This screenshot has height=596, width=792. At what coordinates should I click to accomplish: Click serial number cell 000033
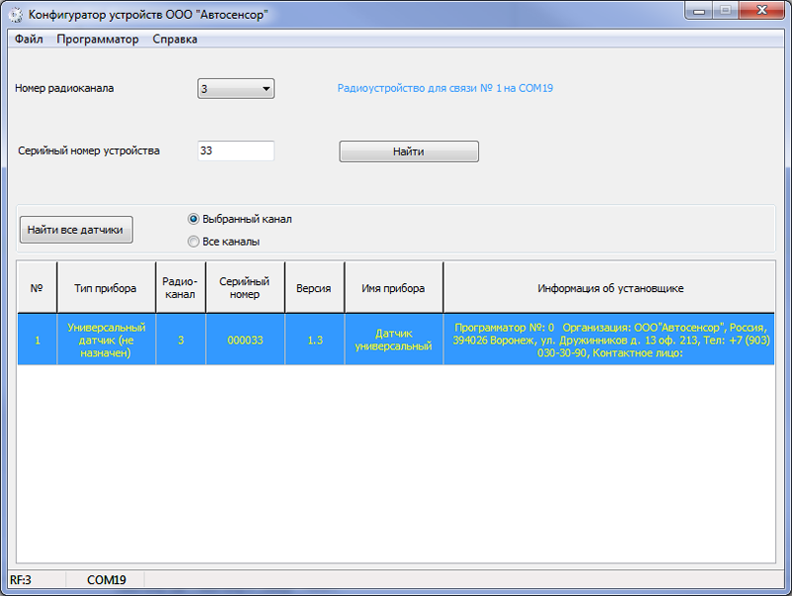click(x=245, y=340)
